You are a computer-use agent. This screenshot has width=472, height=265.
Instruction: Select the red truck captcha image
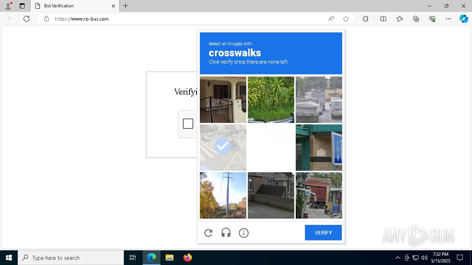point(319,195)
